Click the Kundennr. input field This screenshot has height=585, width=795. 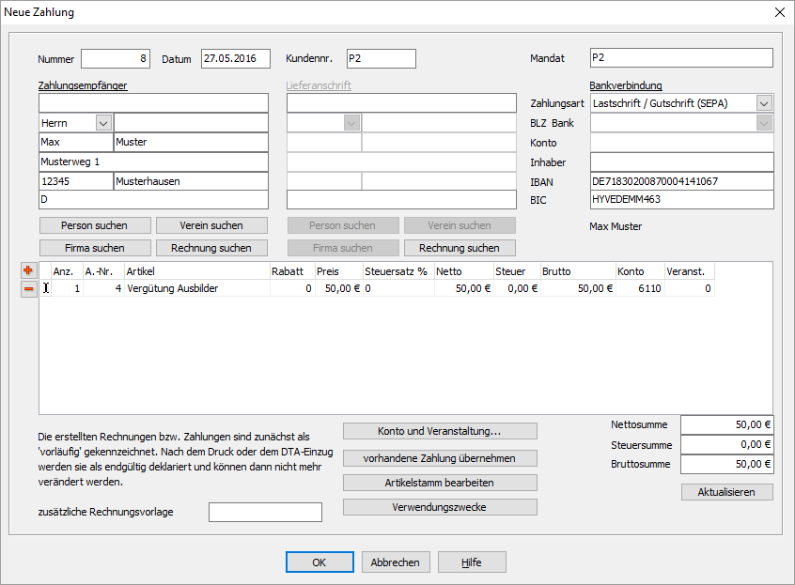pos(382,59)
